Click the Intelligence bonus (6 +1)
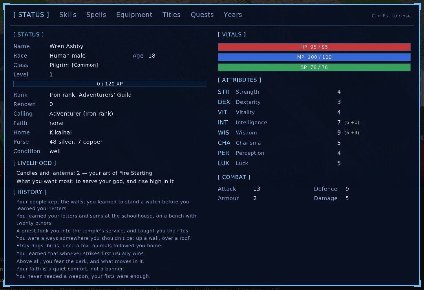 tap(351, 123)
